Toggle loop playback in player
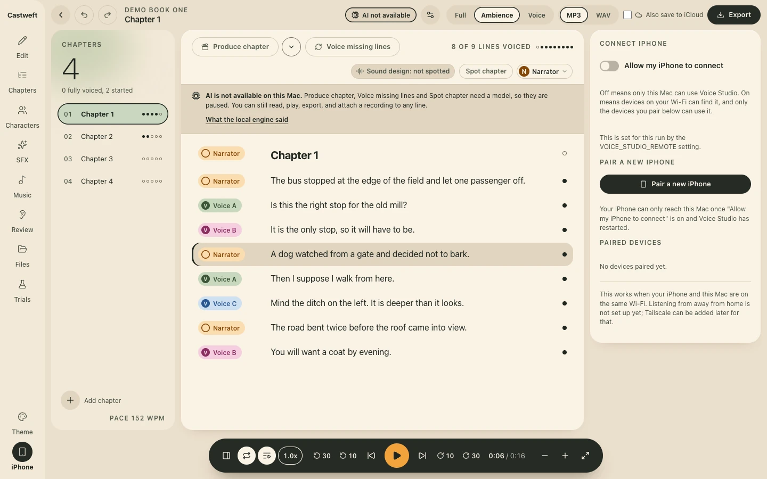767x479 pixels. 247,456
